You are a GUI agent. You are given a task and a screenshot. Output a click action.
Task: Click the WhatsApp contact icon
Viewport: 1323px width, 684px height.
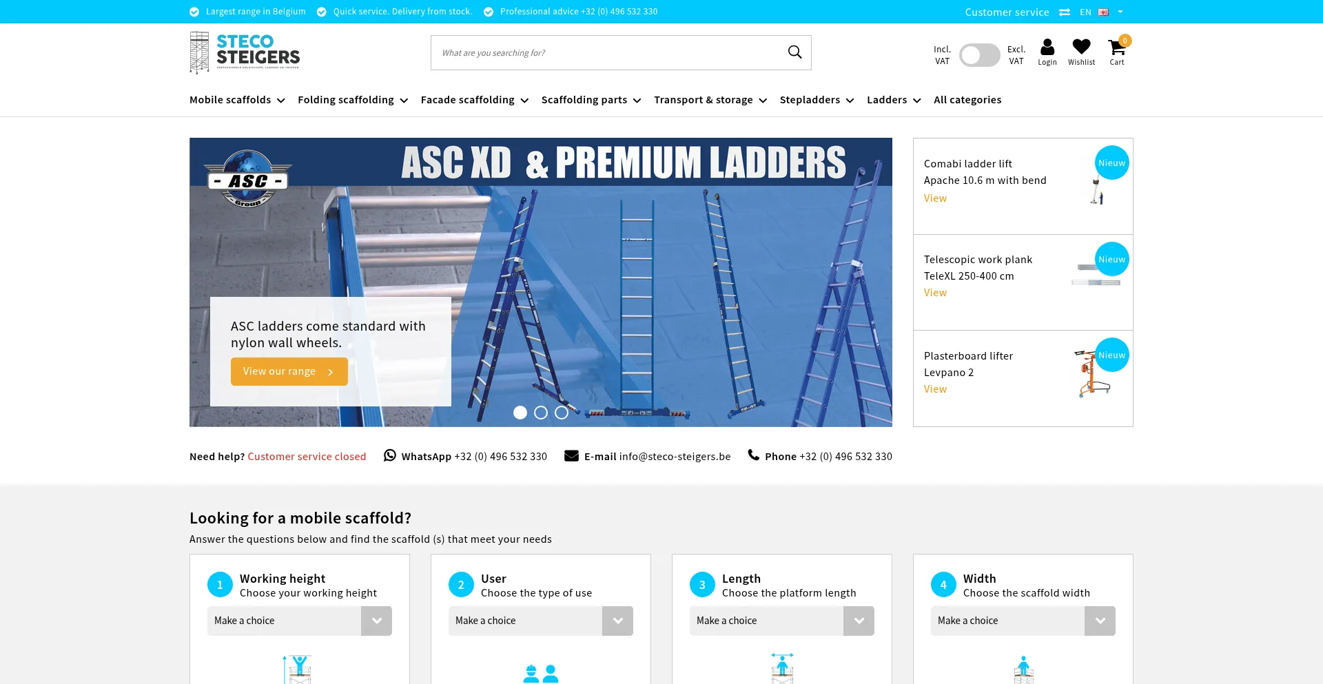[x=390, y=455]
